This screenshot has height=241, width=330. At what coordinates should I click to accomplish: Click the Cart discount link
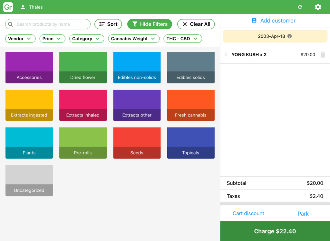click(x=248, y=213)
